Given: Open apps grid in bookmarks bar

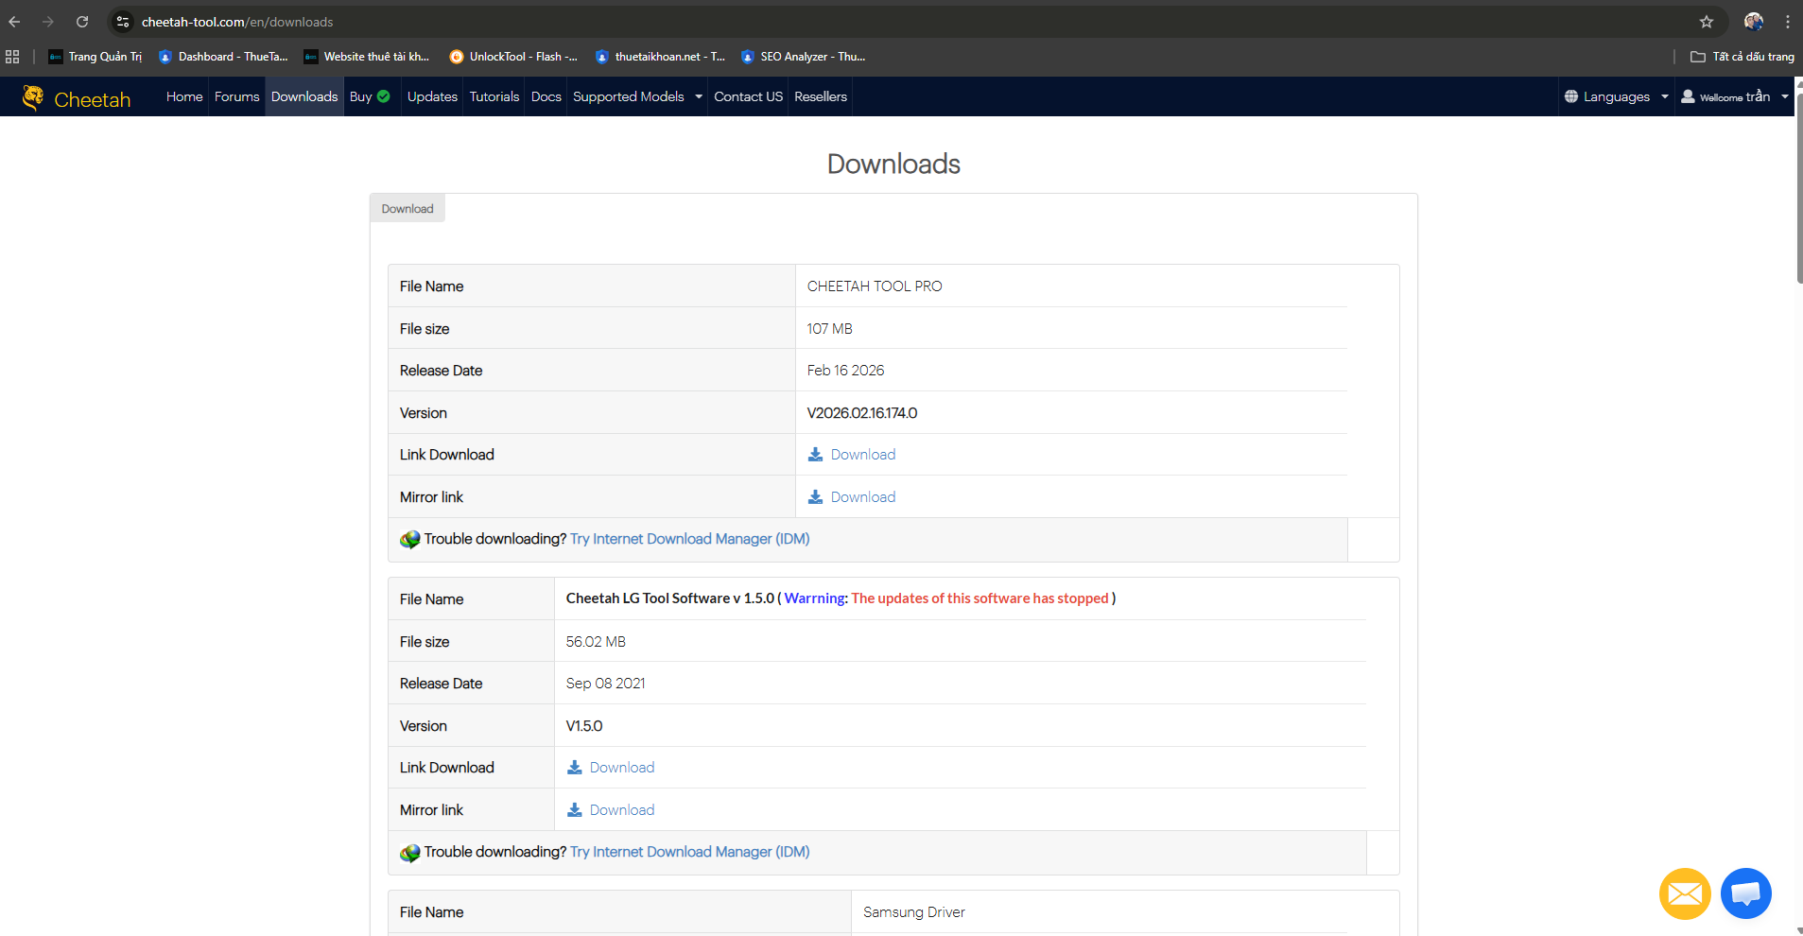Looking at the screenshot, I should coord(12,57).
